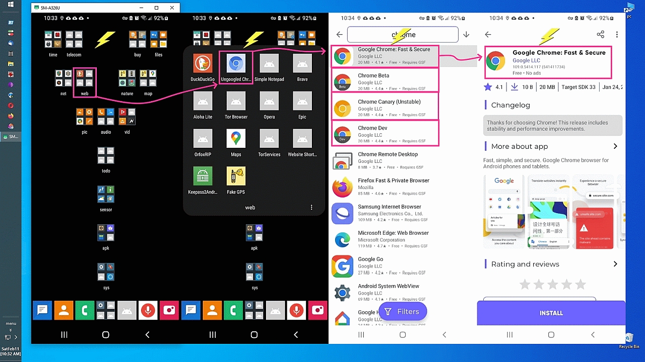
Task: Expand the 'Rating and reviews' section
Action: point(551,264)
